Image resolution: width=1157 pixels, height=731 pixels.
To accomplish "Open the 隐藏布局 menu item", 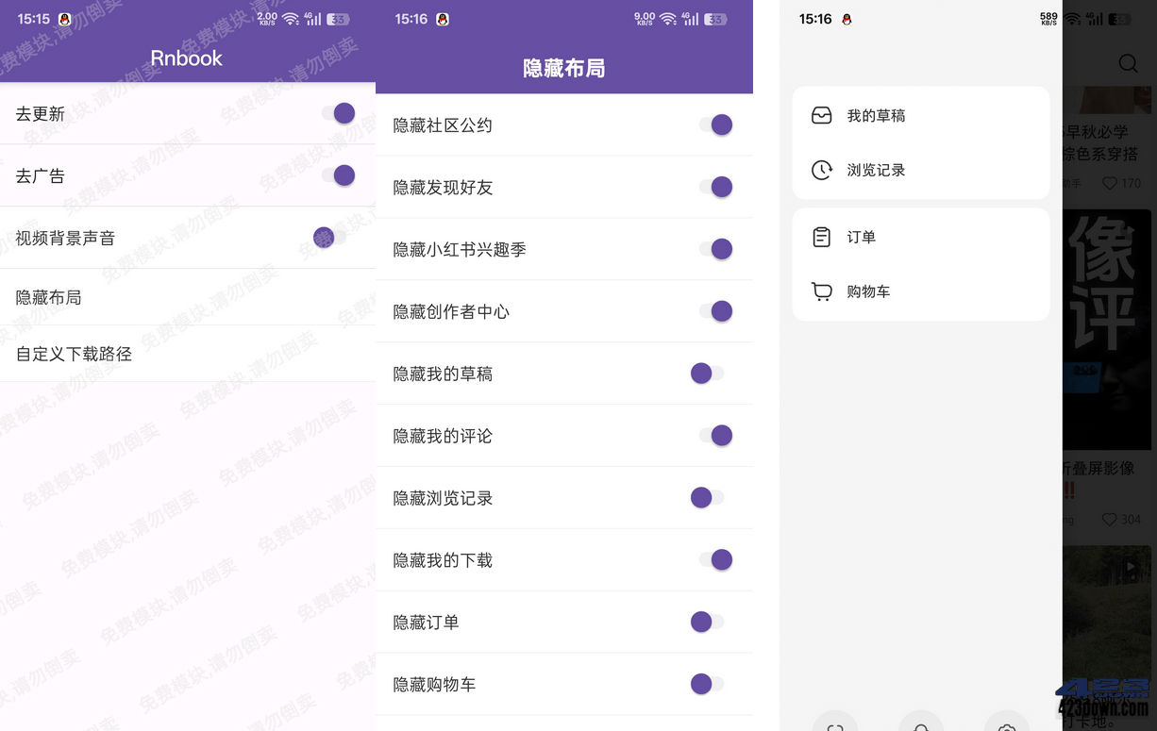I will click(x=48, y=297).
